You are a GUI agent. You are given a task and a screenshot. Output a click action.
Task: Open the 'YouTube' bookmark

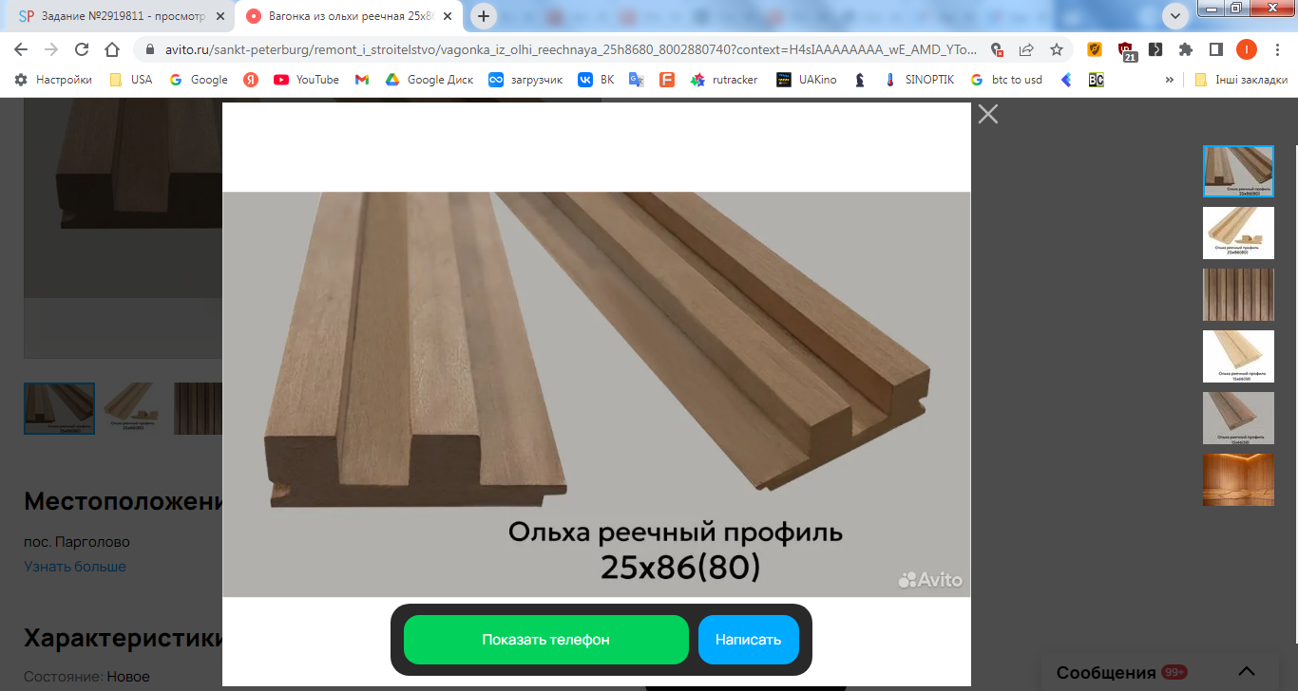(306, 80)
